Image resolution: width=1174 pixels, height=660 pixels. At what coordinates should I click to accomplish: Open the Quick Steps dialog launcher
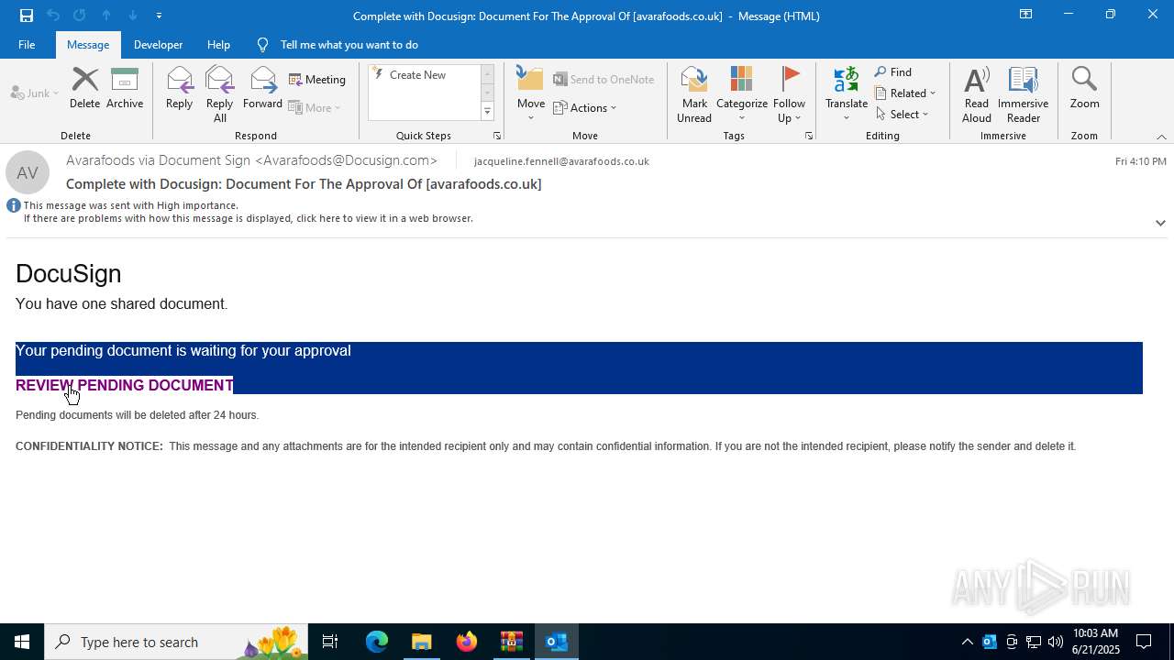497,136
